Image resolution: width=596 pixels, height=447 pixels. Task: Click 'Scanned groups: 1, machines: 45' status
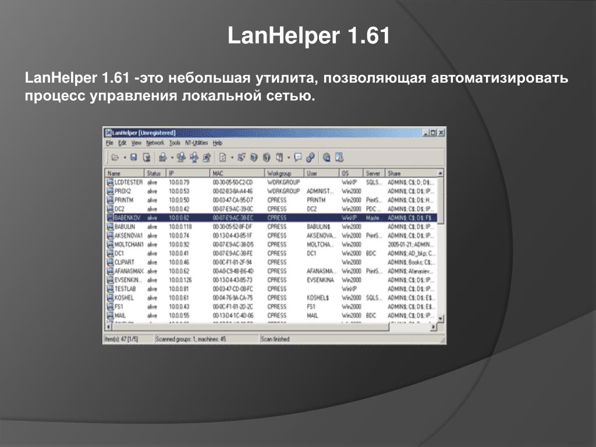point(191,339)
